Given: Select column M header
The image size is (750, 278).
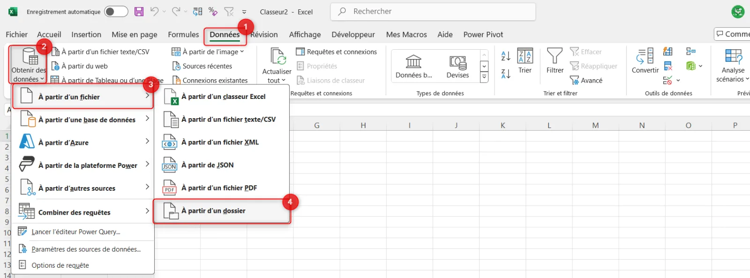Looking at the screenshot, I should tap(595, 125).
